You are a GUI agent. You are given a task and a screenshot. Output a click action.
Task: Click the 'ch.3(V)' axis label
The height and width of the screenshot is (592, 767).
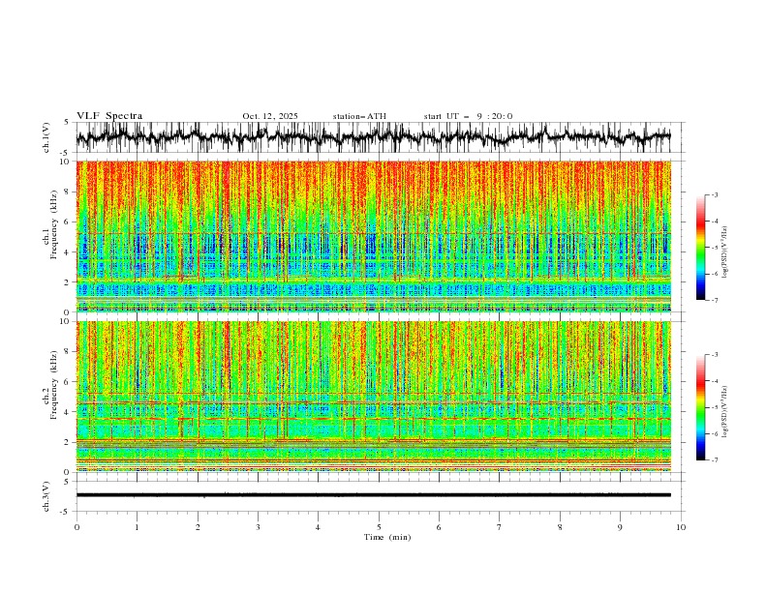coord(46,496)
